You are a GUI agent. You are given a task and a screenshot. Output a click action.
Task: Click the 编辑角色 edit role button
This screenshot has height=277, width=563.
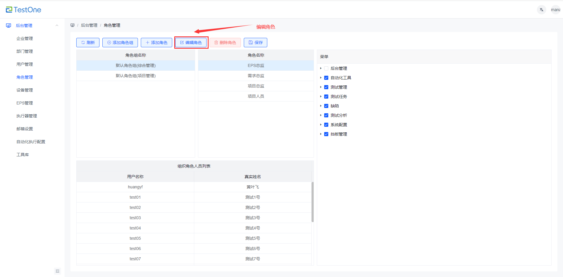[191, 43]
